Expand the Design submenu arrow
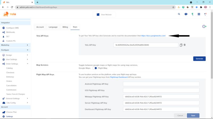 pos(27,55)
